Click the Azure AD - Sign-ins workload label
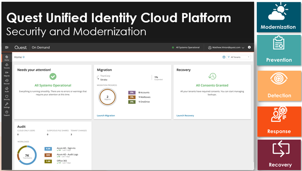The height and width of the screenshot is (171, 302). point(66,148)
